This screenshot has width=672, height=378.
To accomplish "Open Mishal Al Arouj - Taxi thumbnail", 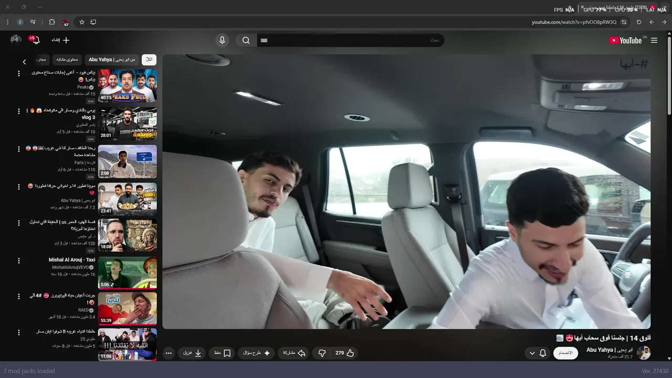I will pyautogui.click(x=128, y=272).
